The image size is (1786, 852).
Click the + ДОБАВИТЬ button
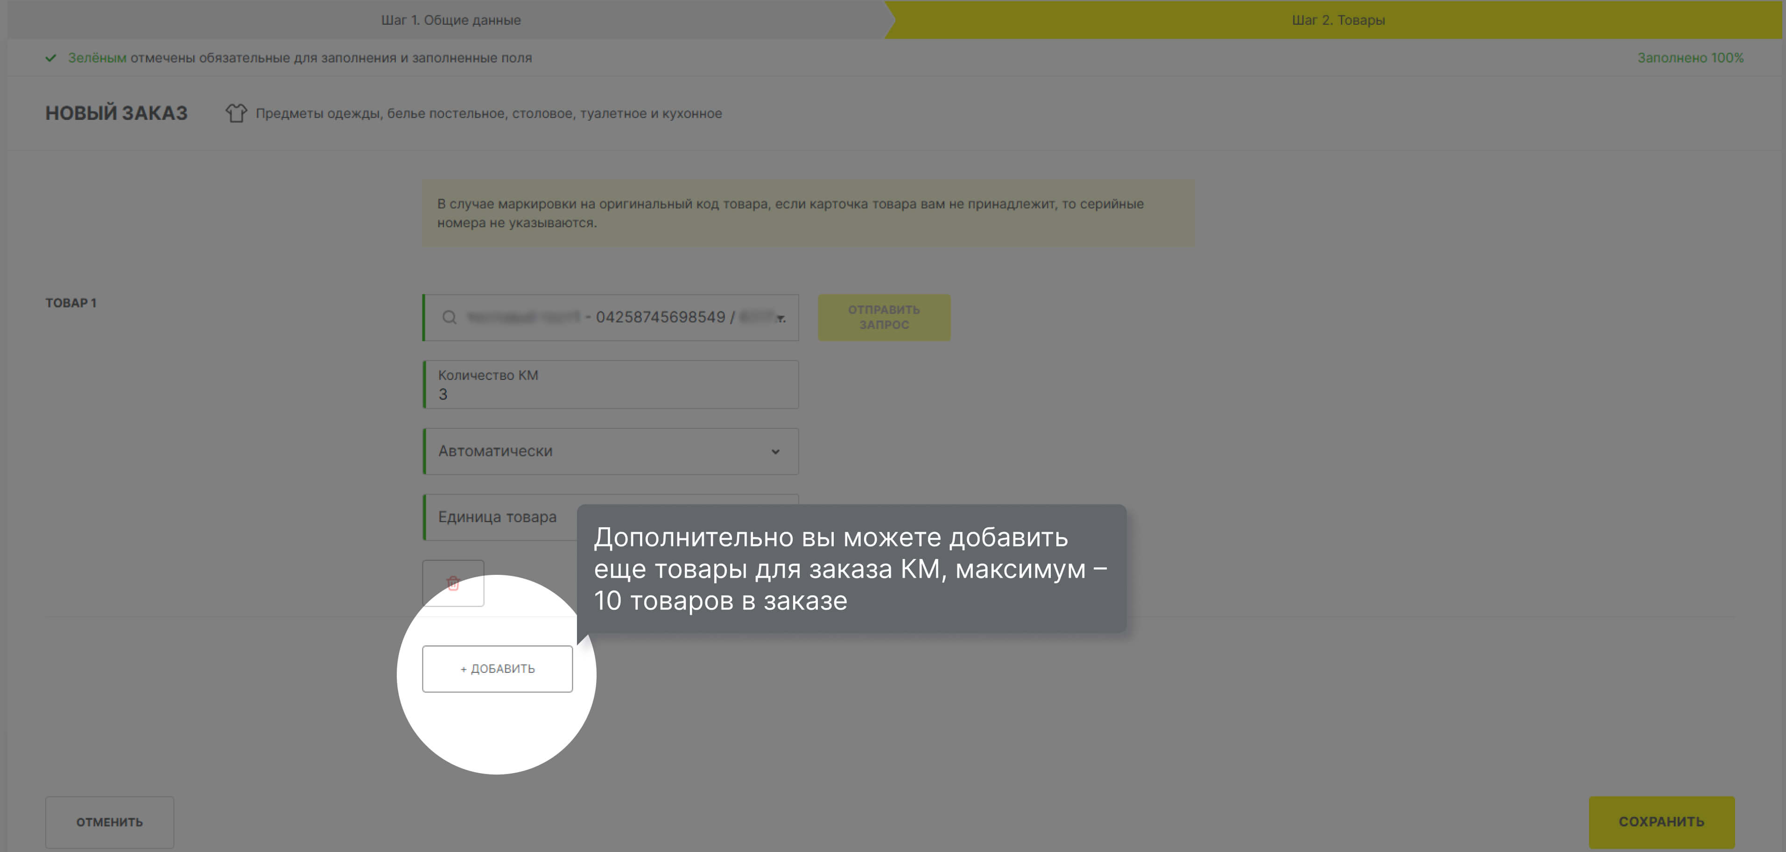(x=497, y=668)
